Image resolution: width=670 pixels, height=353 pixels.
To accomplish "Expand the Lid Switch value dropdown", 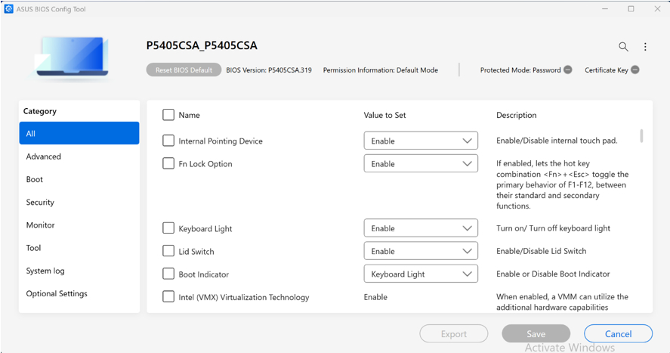I will pos(421,251).
